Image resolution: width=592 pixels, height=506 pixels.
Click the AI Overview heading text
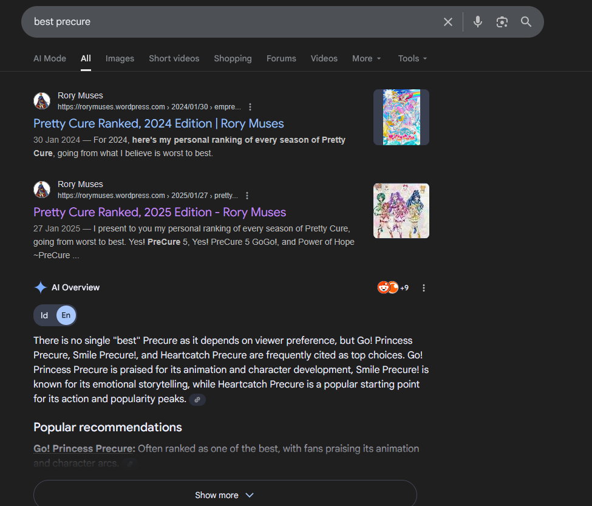(75, 287)
